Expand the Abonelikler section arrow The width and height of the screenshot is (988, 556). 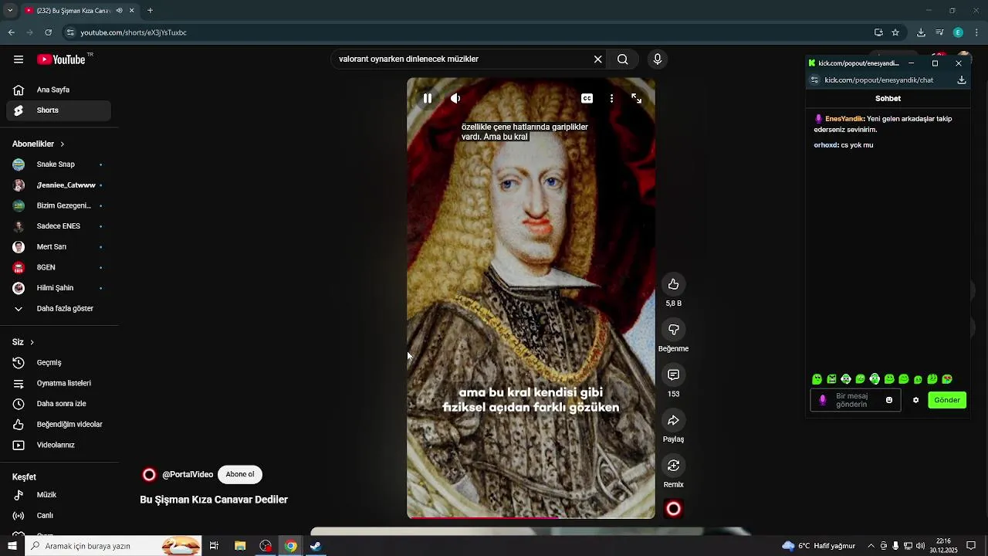coord(63,144)
